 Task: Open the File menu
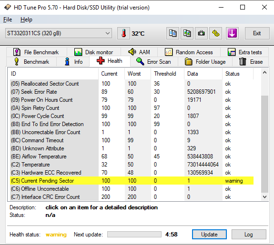tap(8, 20)
